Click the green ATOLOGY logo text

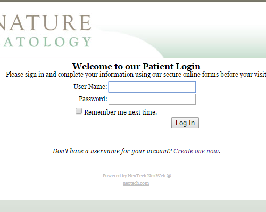coord(47,42)
